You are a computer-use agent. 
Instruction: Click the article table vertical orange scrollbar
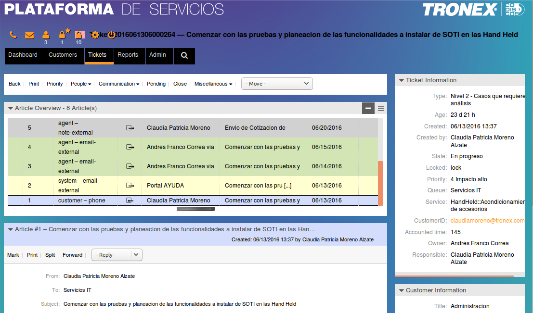click(380, 183)
